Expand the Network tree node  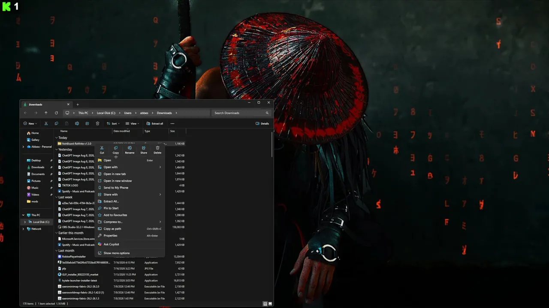23,229
